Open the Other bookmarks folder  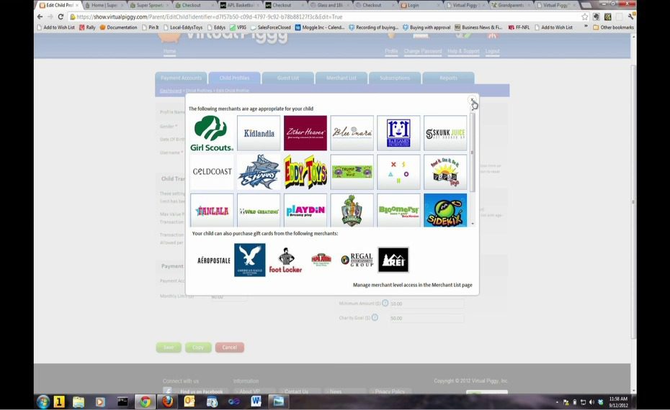point(613,27)
